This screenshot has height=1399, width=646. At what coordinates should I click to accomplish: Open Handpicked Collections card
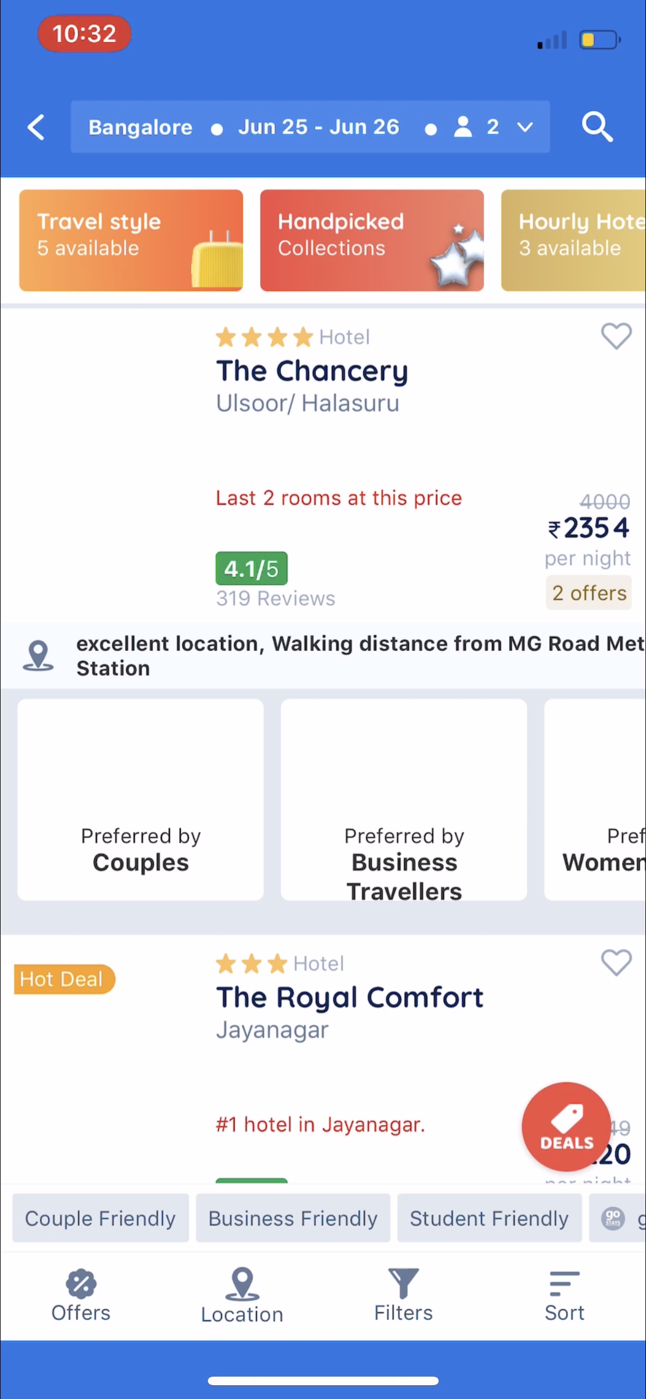pyautogui.click(x=372, y=240)
